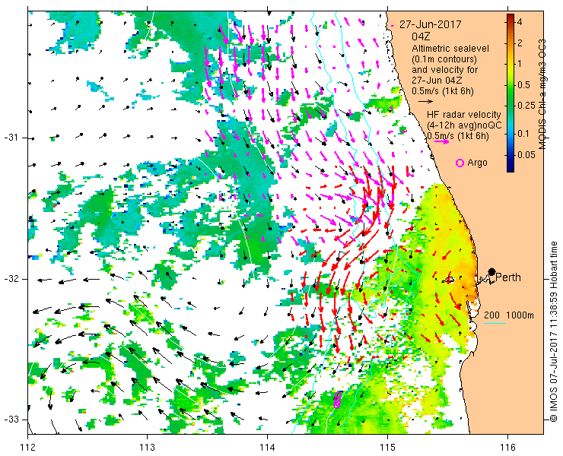Click the magenta HF radar scale arrow
The height and width of the screenshot is (456, 563).
pyautogui.click(x=441, y=141)
